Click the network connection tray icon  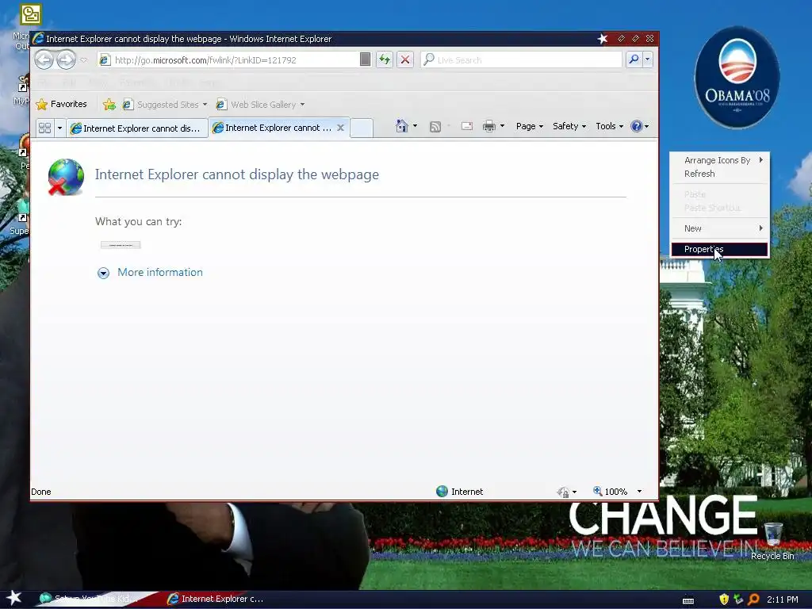[738, 599]
